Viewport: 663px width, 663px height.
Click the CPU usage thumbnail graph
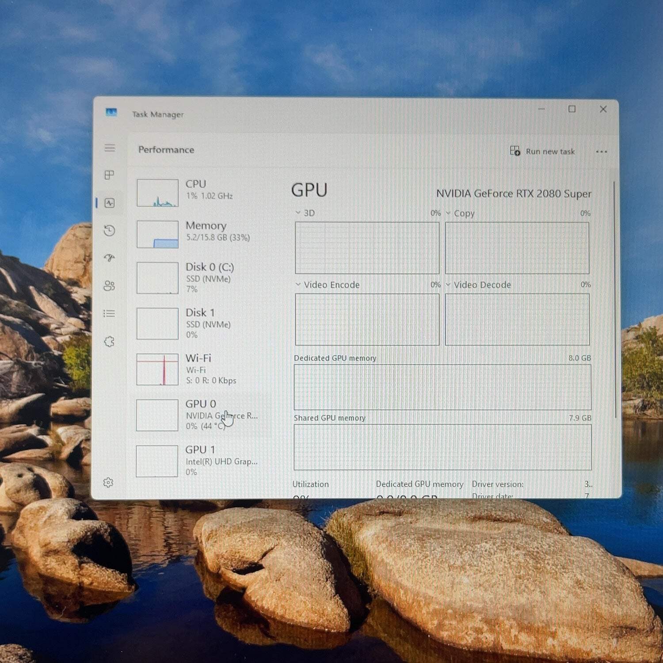(x=158, y=193)
